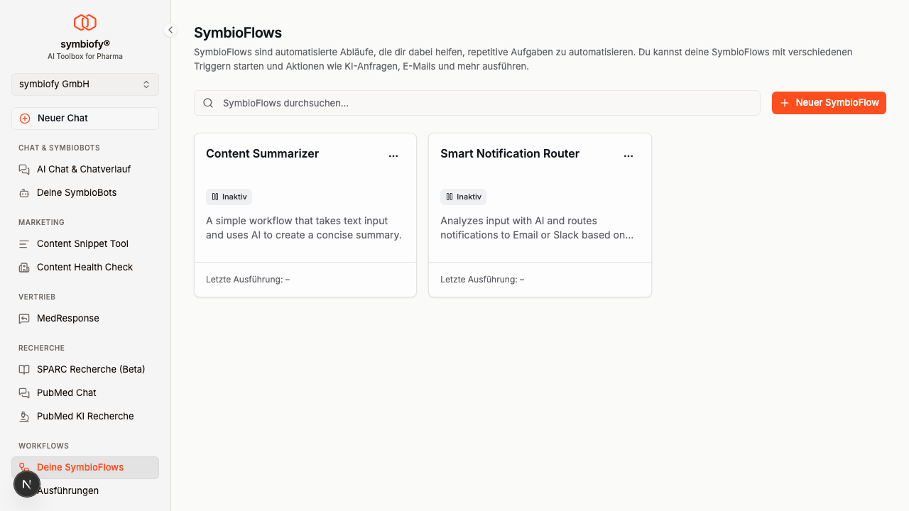Click the magnifier icon in the search bar
Image resolution: width=909 pixels, height=511 pixels.
(208, 103)
